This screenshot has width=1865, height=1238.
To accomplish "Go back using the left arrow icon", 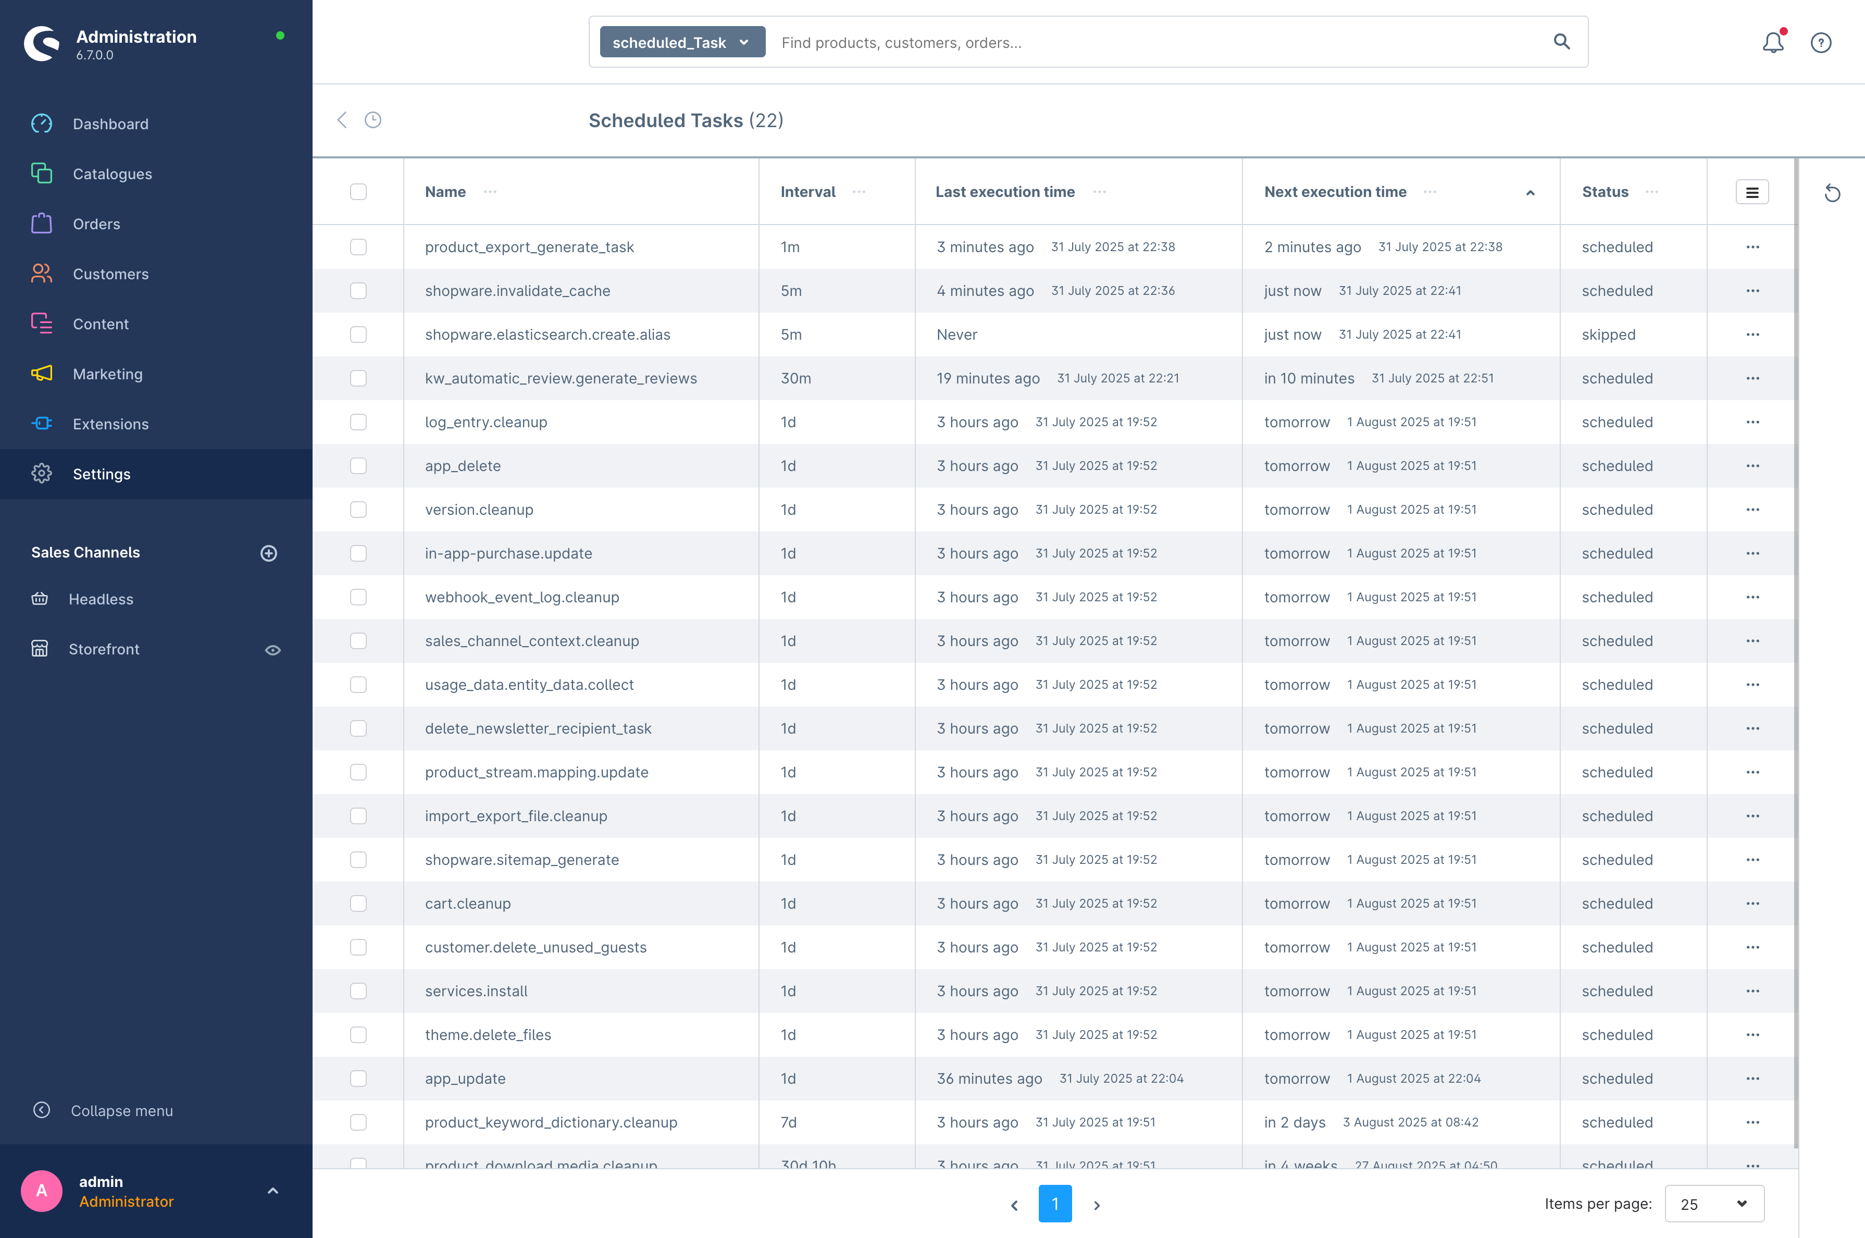I will (342, 120).
